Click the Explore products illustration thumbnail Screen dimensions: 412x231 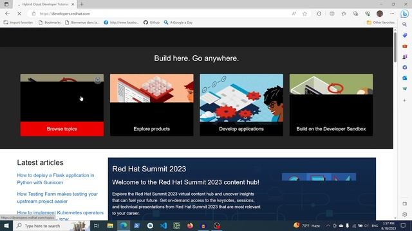tap(152, 88)
